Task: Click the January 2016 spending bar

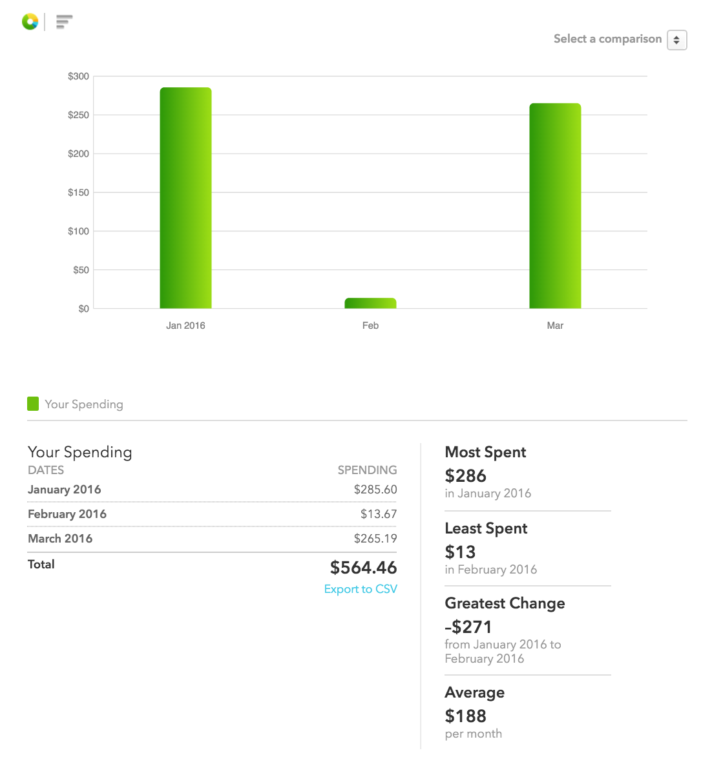Action: (x=185, y=198)
